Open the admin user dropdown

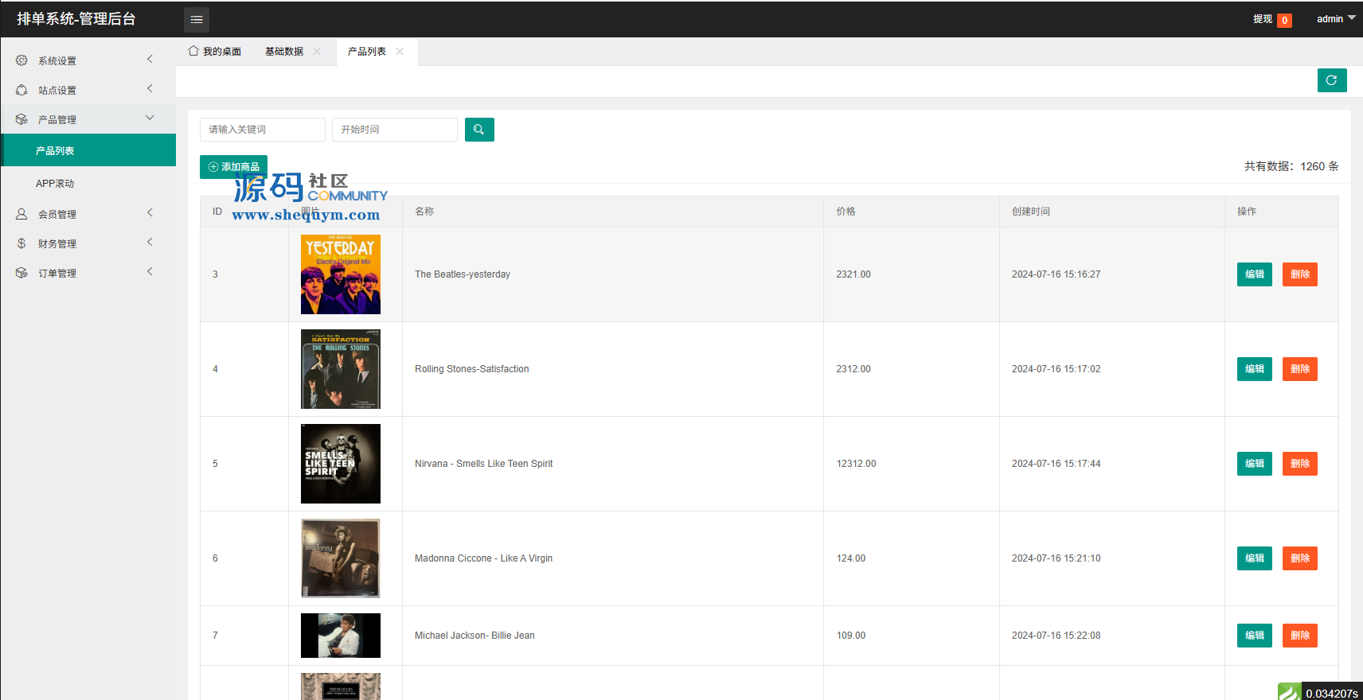tap(1335, 19)
